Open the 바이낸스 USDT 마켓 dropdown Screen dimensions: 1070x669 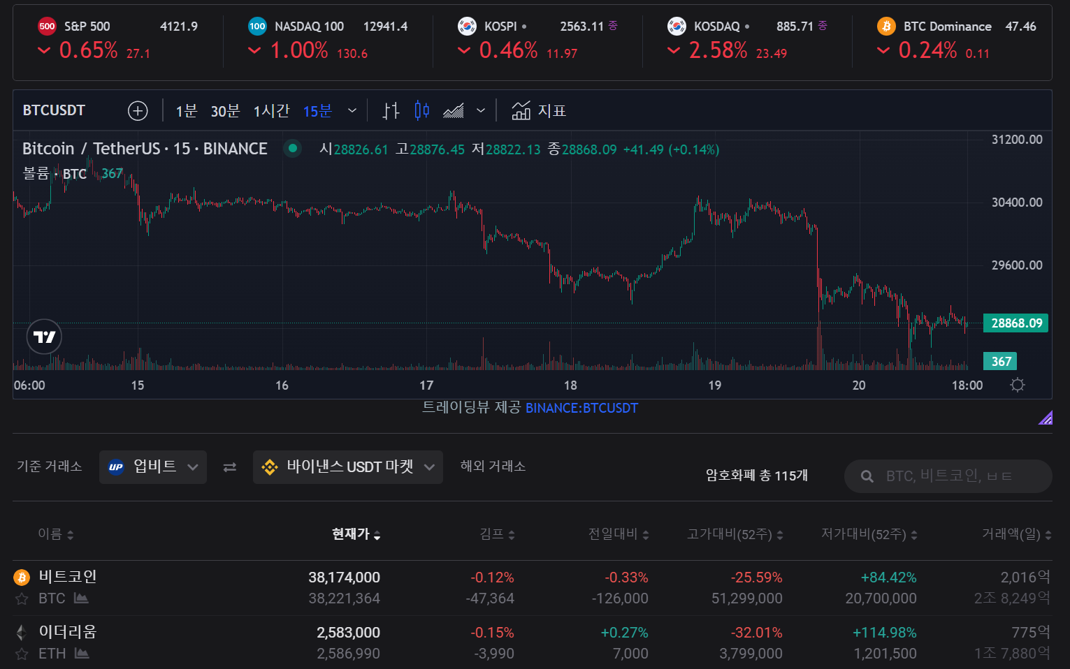(348, 467)
